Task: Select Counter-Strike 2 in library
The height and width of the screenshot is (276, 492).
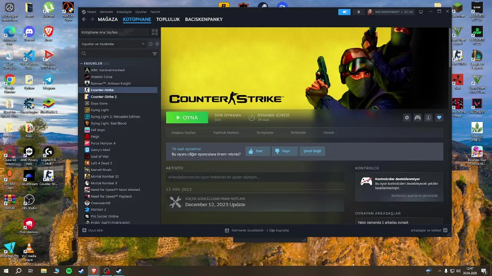Action: (x=118, y=97)
